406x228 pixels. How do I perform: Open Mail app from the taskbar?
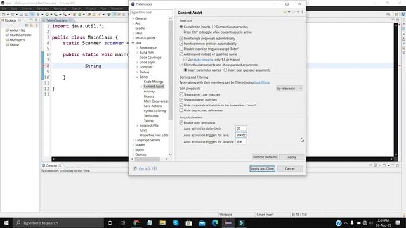[x=202, y=223]
